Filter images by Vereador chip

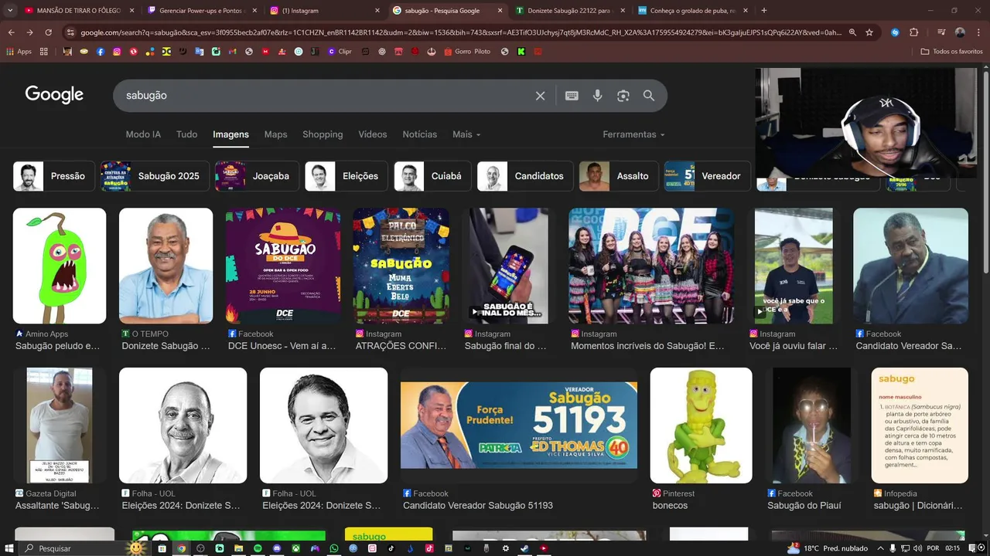[x=707, y=176]
